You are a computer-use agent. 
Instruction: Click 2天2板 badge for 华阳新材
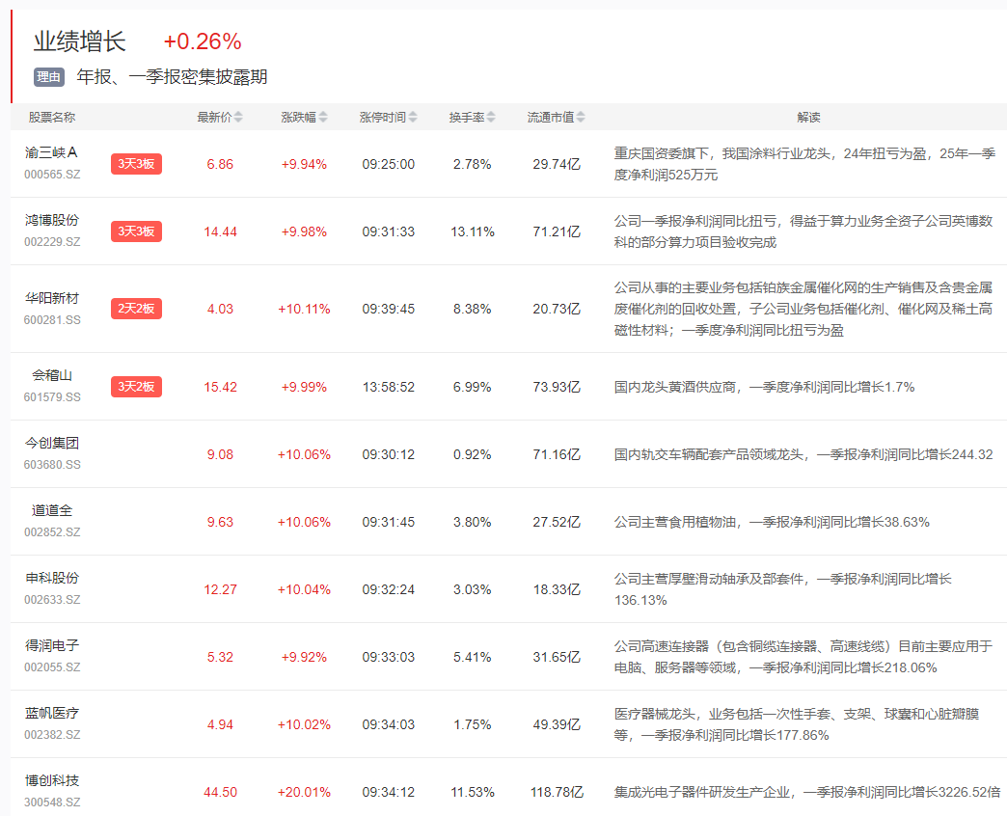(136, 309)
